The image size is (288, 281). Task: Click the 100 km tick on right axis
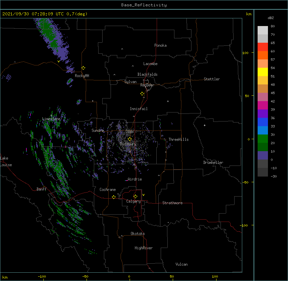click(245, 53)
